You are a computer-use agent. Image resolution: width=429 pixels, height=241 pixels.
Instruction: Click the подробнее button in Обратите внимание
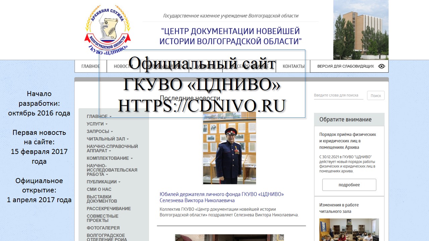coord(349,185)
